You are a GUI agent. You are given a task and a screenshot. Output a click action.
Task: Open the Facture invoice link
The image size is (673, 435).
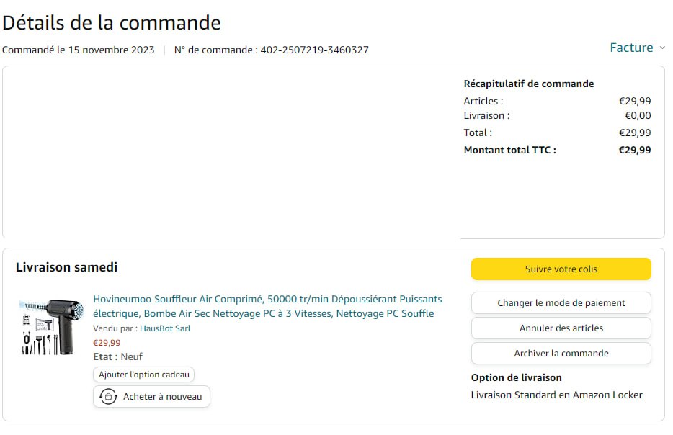pyautogui.click(x=631, y=48)
